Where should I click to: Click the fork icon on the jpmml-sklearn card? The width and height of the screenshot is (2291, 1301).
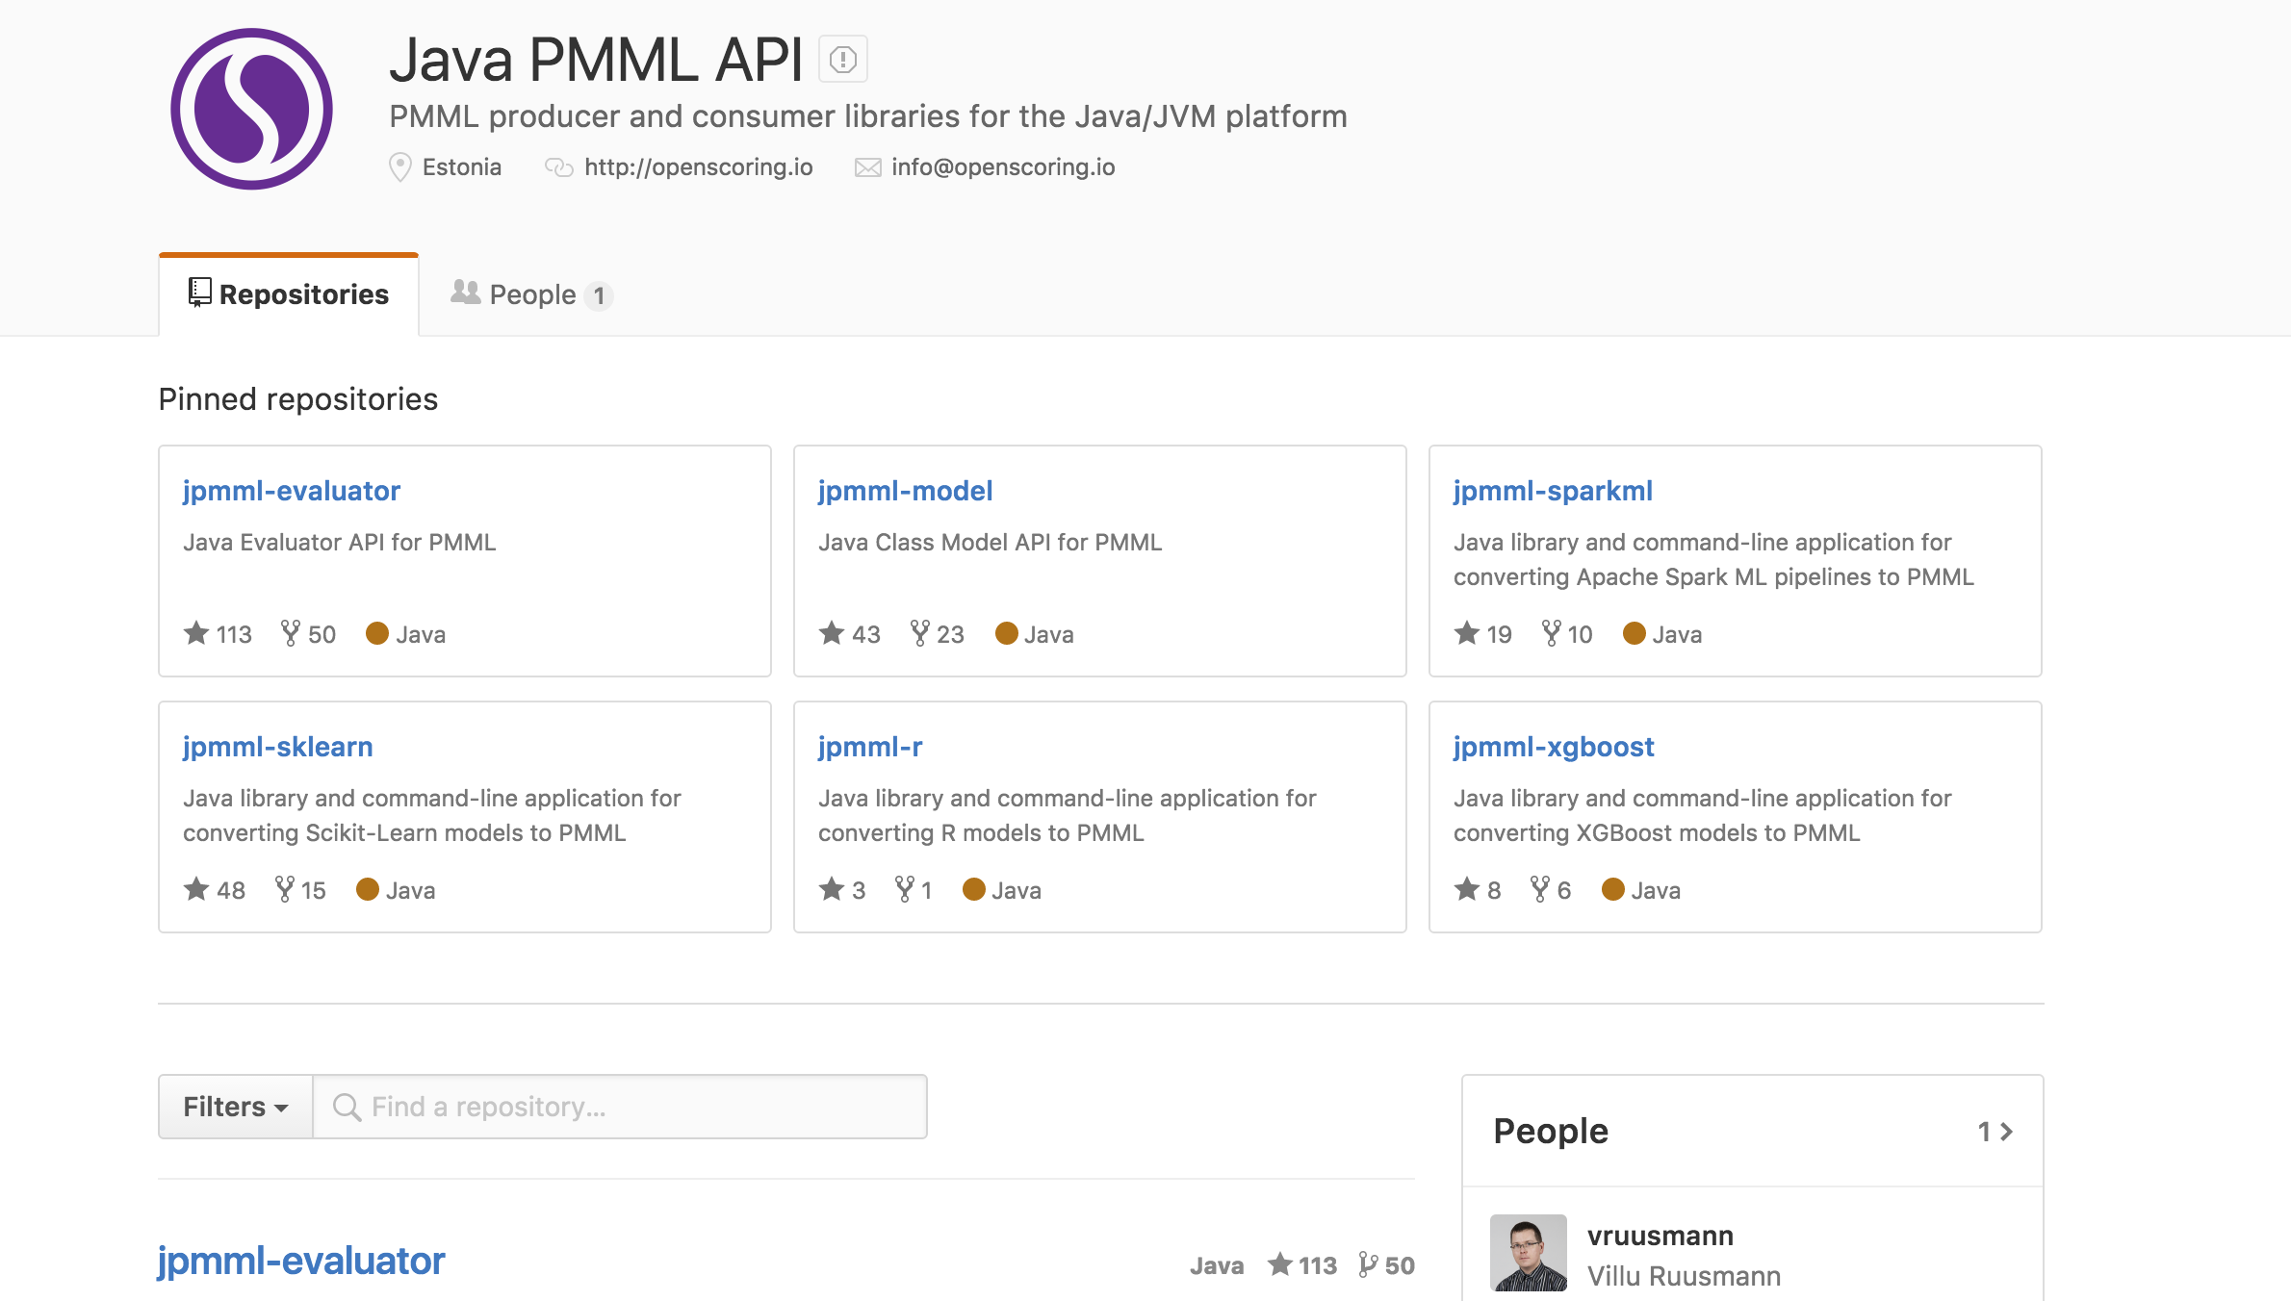click(x=285, y=889)
